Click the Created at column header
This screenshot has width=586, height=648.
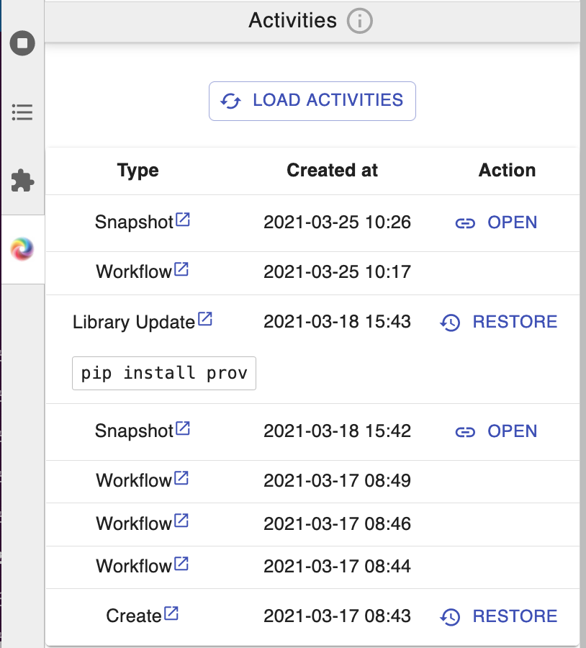coord(332,171)
